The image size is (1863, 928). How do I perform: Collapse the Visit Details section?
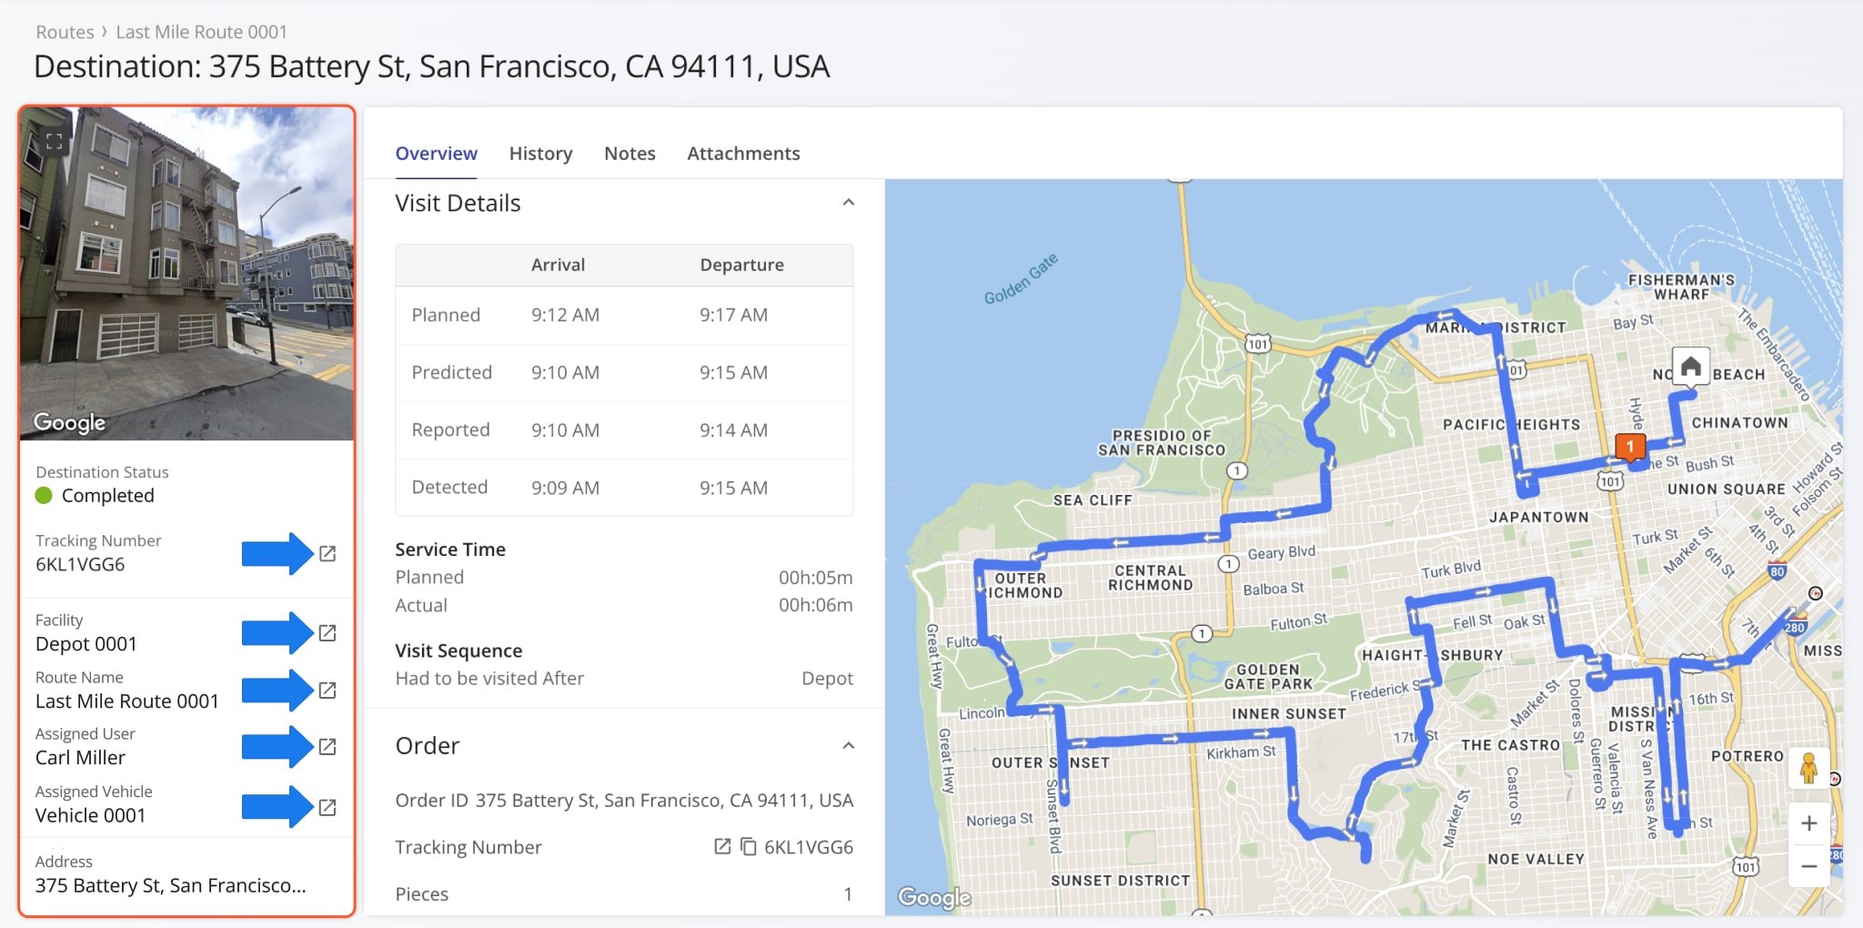(x=848, y=203)
